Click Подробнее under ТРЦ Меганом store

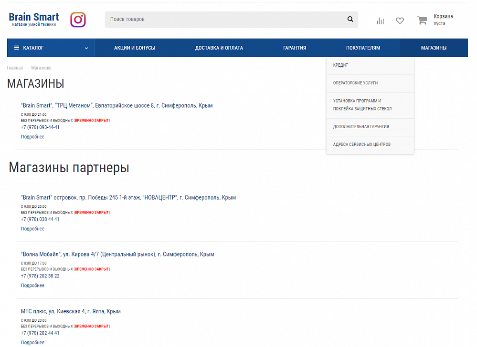click(32, 137)
